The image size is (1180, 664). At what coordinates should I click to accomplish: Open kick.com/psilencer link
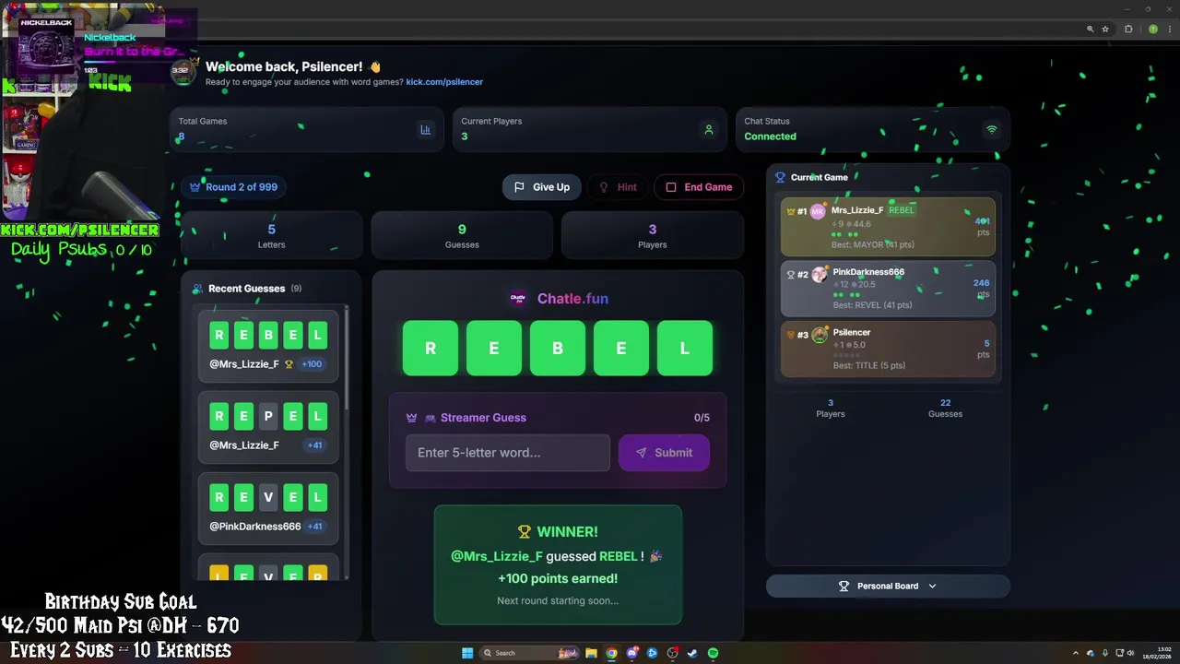click(x=444, y=82)
